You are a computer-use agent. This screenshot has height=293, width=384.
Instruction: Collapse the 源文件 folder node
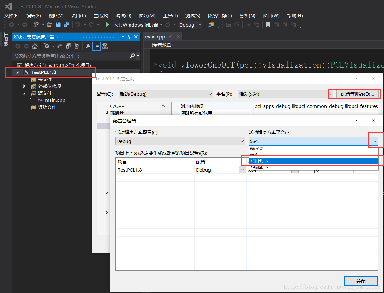tap(24, 93)
